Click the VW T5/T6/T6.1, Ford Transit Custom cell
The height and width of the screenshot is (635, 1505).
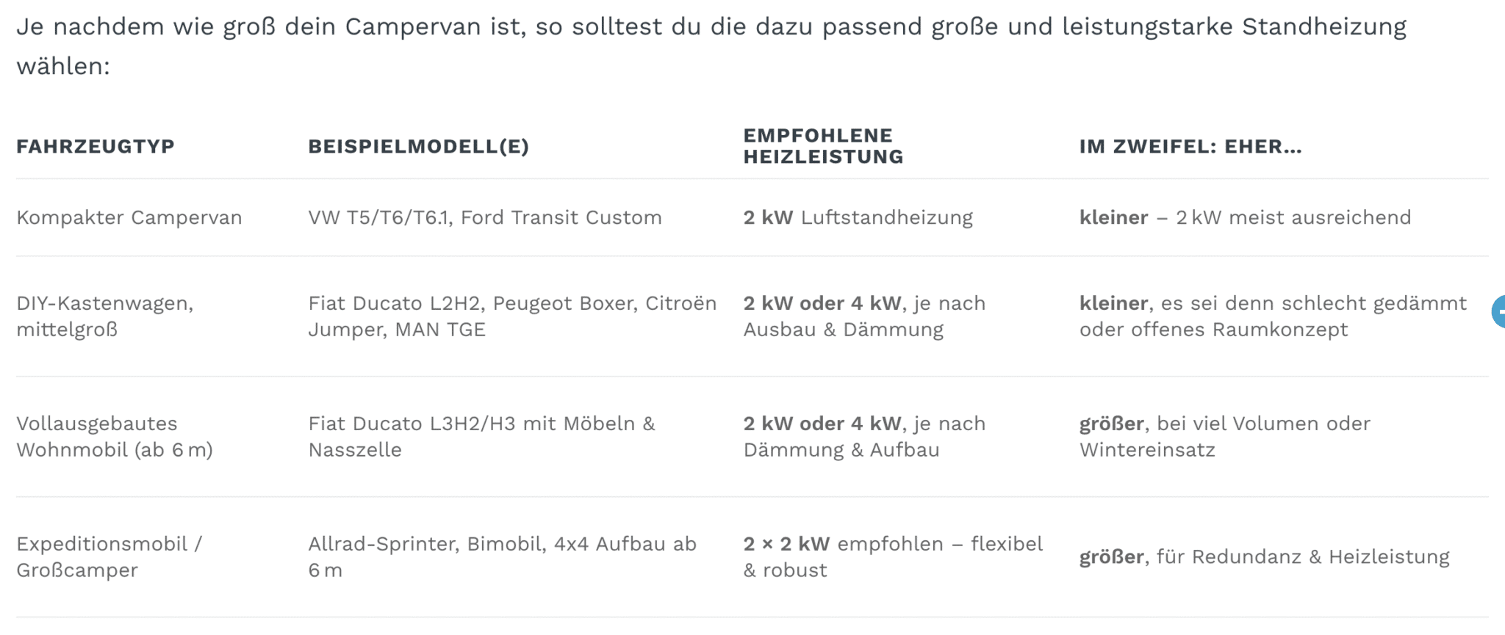click(485, 217)
